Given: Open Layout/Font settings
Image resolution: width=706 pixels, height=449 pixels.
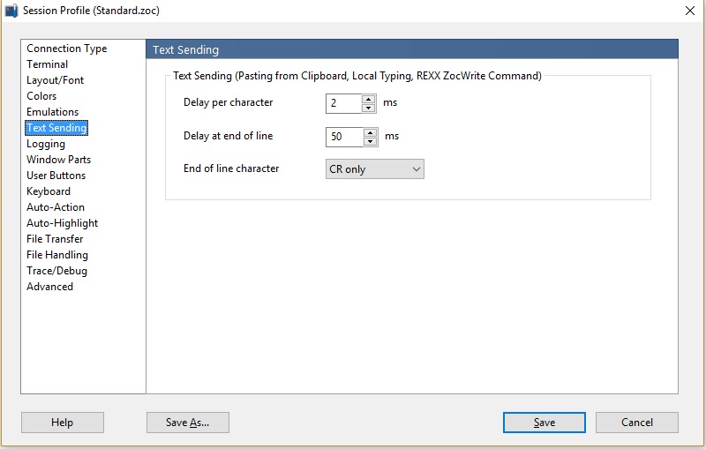Looking at the screenshot, I should click(x=55, y=80).
